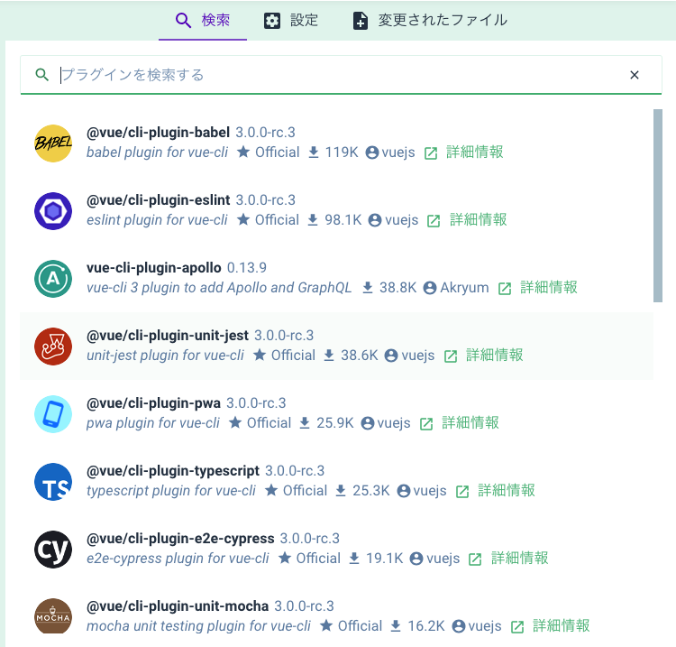Select the @vue/cli-plugin-eslint title
Screen dimensions: 676x647
coord(159,199)
